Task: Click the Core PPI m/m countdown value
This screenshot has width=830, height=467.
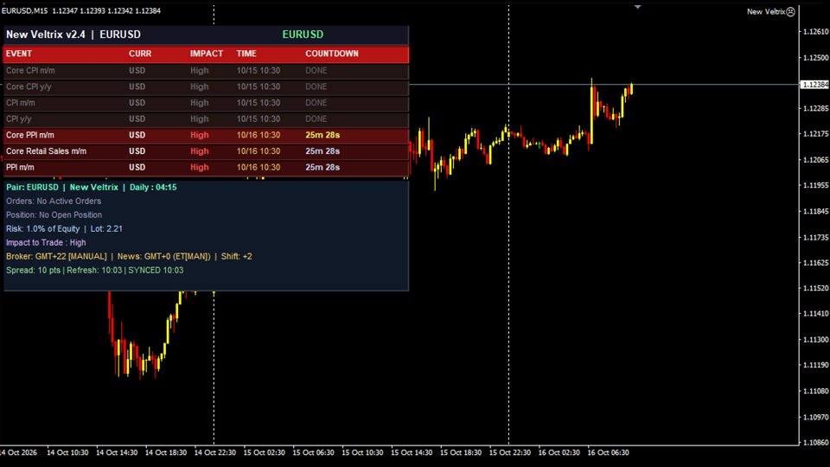Action: coord(322,135)
